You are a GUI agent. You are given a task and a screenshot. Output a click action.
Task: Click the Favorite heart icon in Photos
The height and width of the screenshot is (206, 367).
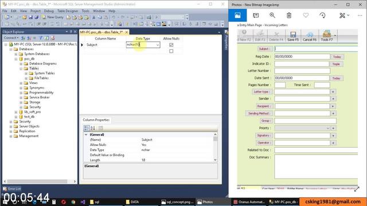coord(306,15)
